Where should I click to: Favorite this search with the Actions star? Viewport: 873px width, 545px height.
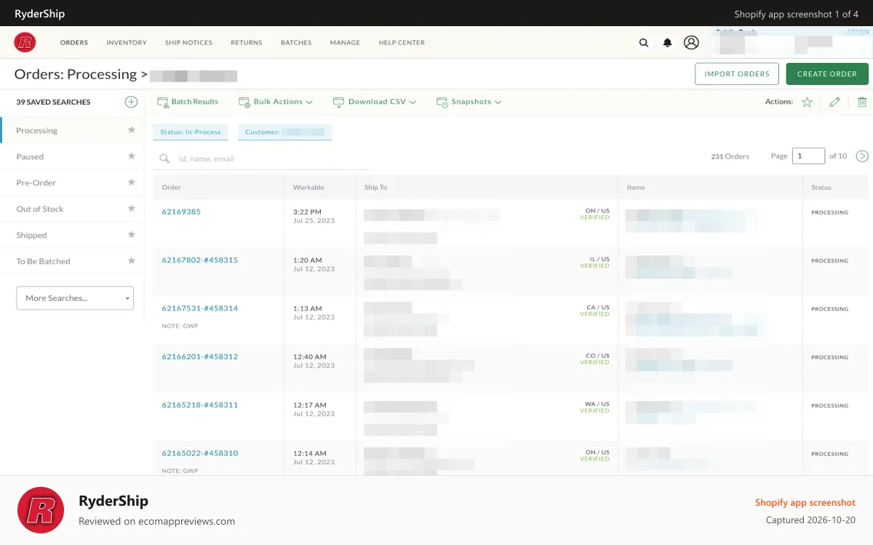[x=807, y=102]
